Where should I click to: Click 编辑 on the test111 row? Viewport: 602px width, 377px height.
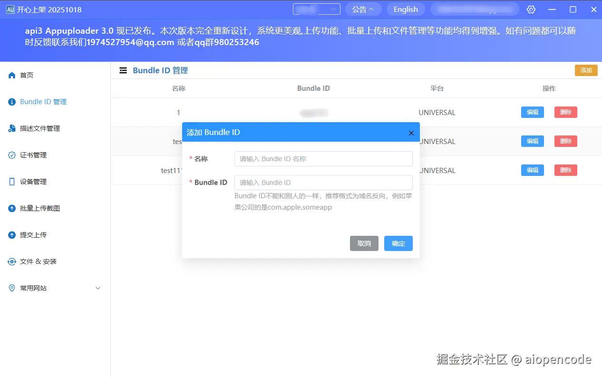tap(532, 170)
